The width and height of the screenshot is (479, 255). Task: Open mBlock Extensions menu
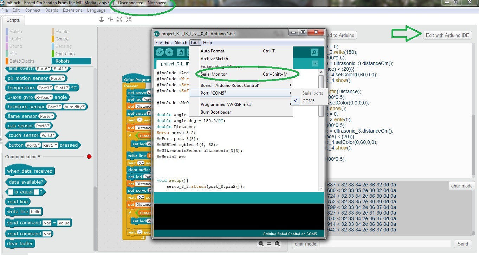point(72,10)
